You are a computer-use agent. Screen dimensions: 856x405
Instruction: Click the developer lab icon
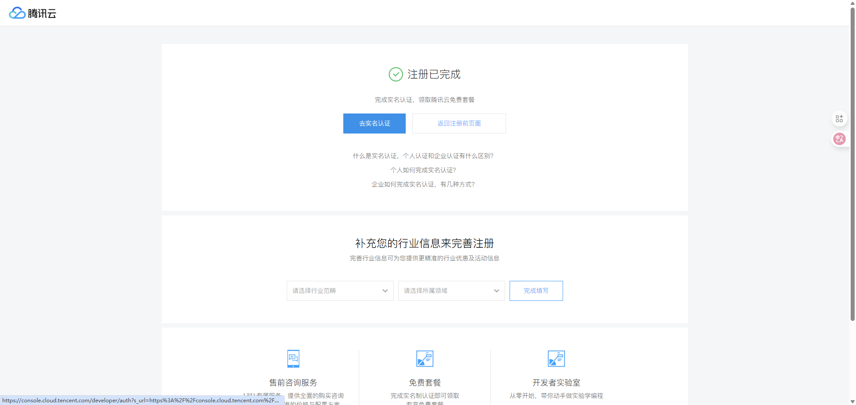(556, 359)
